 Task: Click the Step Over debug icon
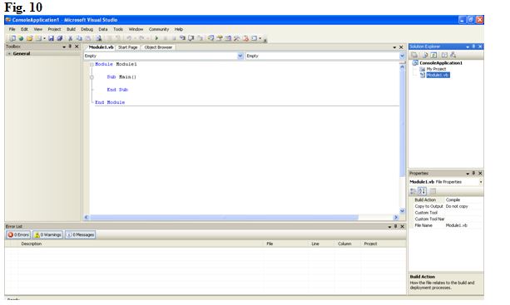(x=191, y=38)
